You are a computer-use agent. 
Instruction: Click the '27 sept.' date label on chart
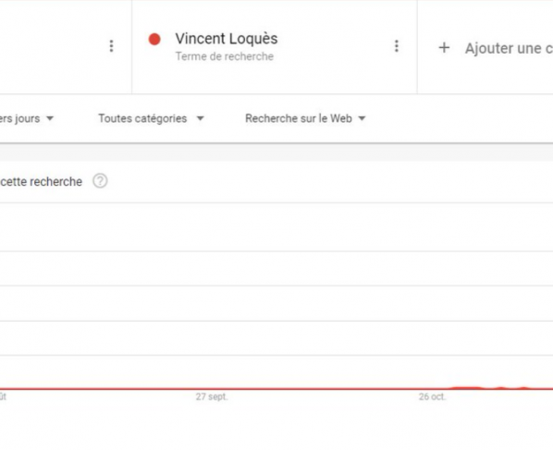point(212,396)
